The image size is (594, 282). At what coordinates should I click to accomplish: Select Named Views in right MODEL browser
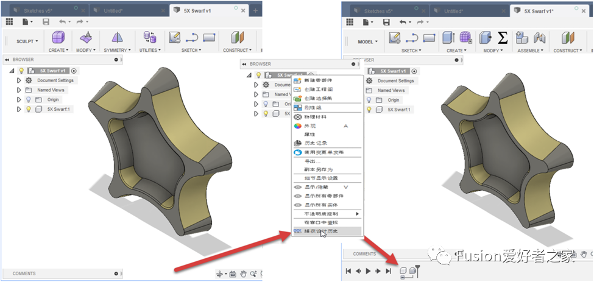(391, 91)
